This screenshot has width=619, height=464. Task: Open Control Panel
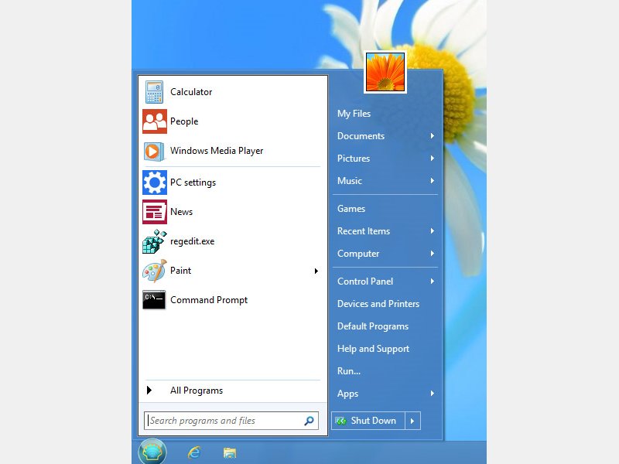[365, 281]
